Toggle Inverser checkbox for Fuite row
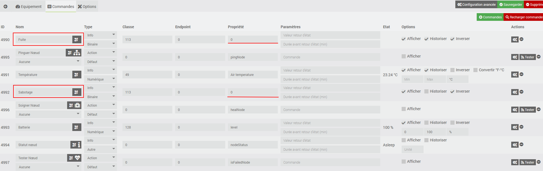 tap(452, 39)
